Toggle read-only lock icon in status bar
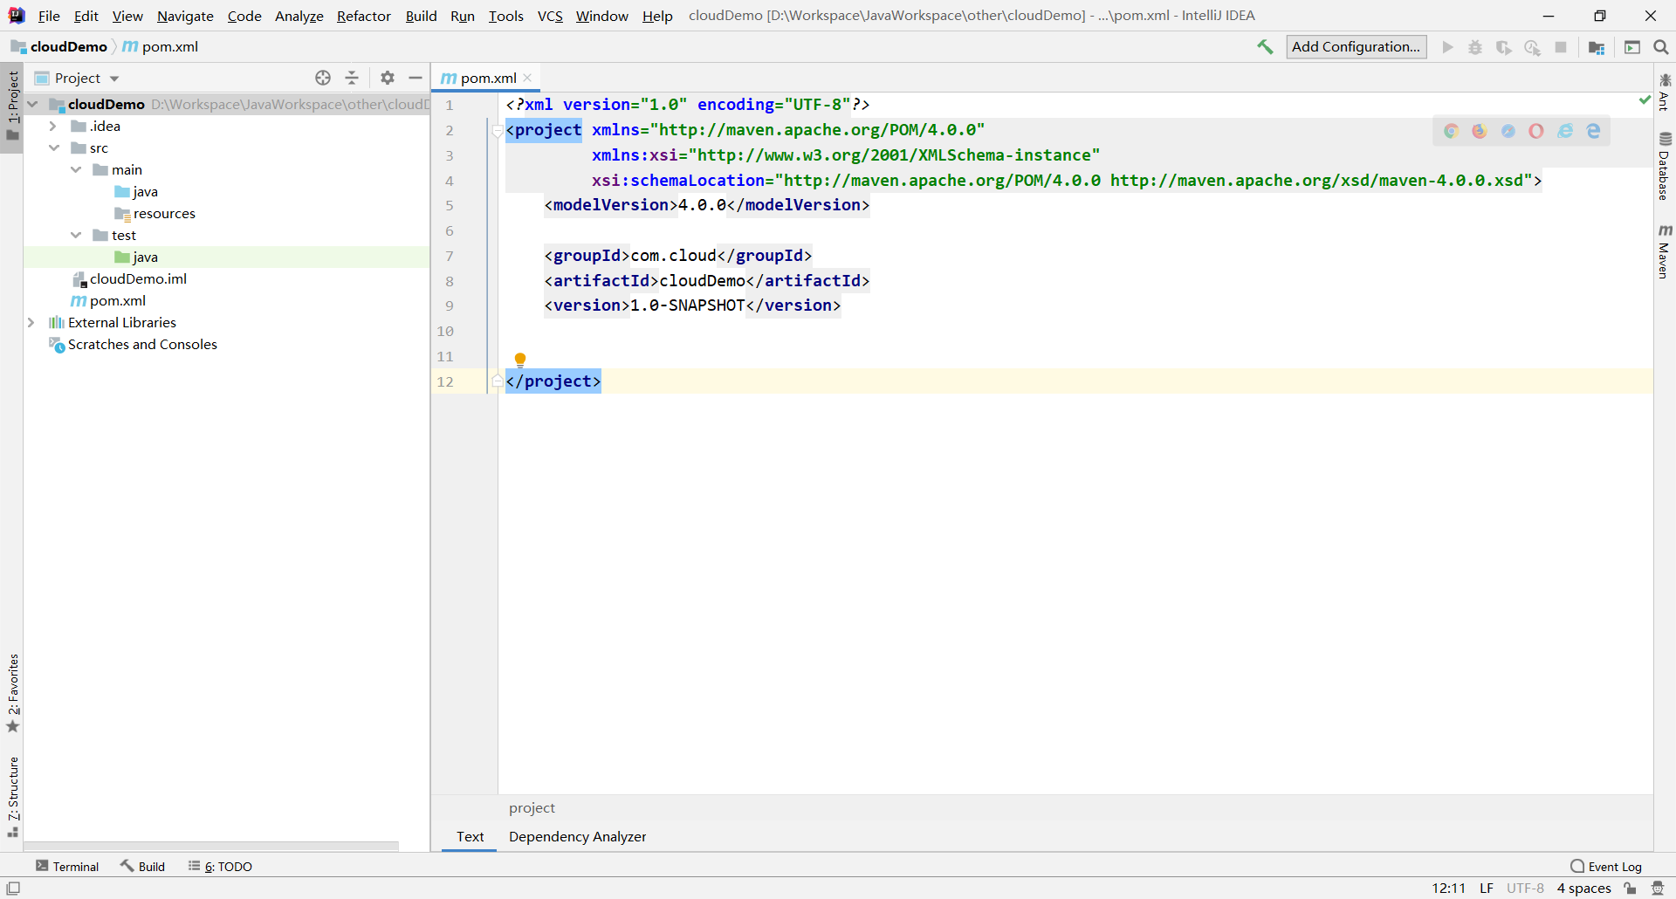 pyautogui.click(x=1630, y=889)
